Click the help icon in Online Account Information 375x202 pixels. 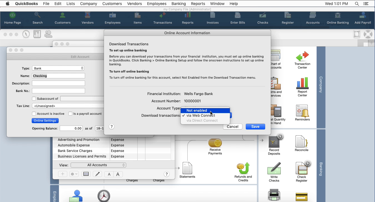point(111,127)
